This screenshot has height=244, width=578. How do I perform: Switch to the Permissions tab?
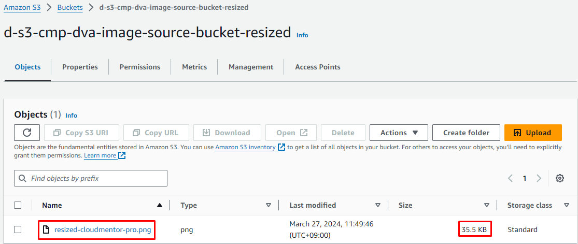coord(140,67)
